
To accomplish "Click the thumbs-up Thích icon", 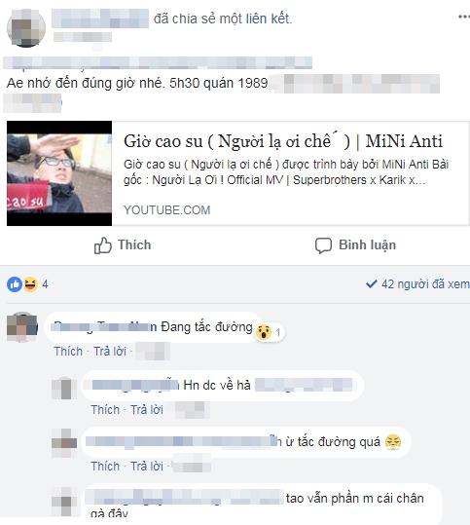I will tap(102, 245).
